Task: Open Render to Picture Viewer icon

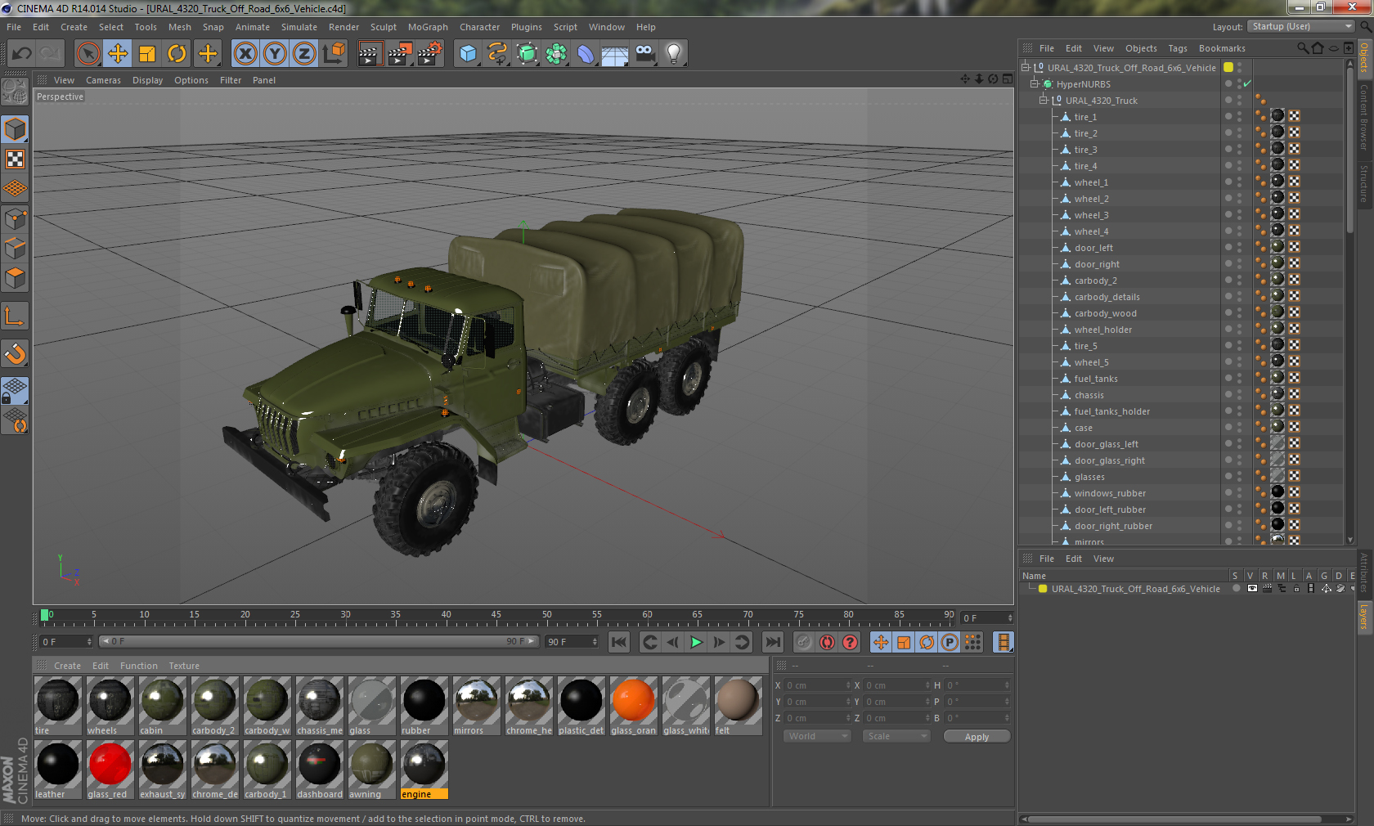Action: coord(400,54)
